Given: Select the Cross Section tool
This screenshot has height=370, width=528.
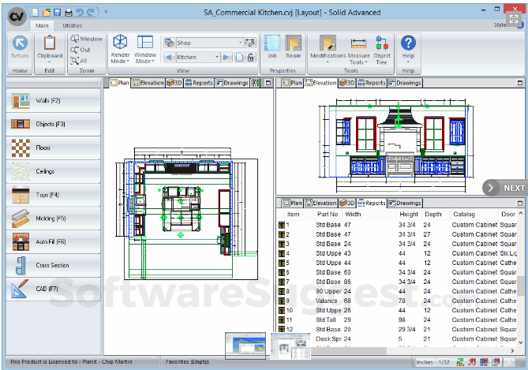Looking at the screenshot, I should click(x=54, y=265).
